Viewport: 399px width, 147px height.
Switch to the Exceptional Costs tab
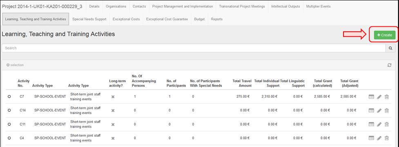pyautogui.click(x=126, y=19)
